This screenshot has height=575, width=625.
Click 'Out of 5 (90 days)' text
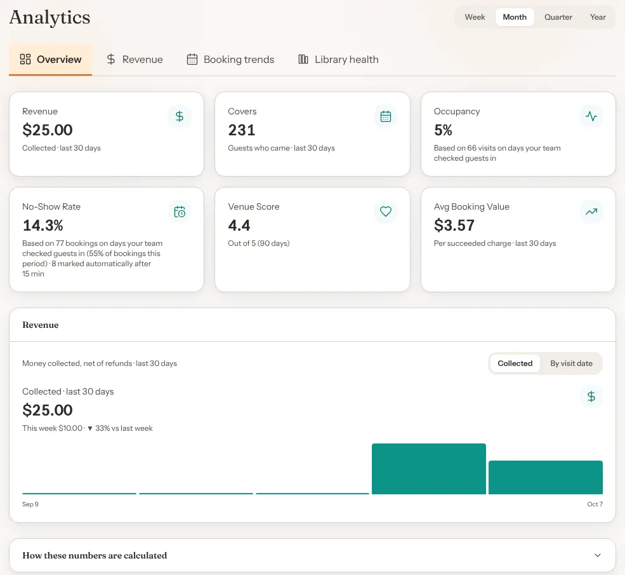click(x=259, y=243)
